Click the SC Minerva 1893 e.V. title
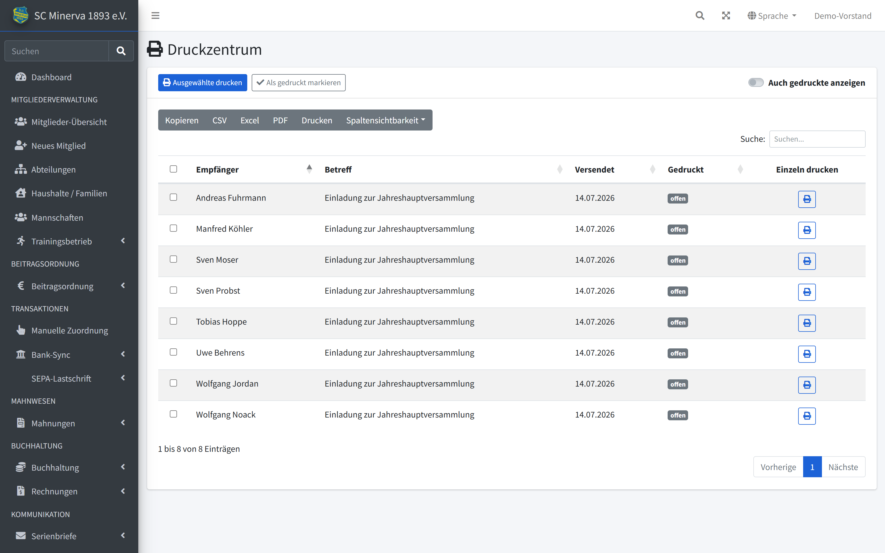 [x=80, y=16]
